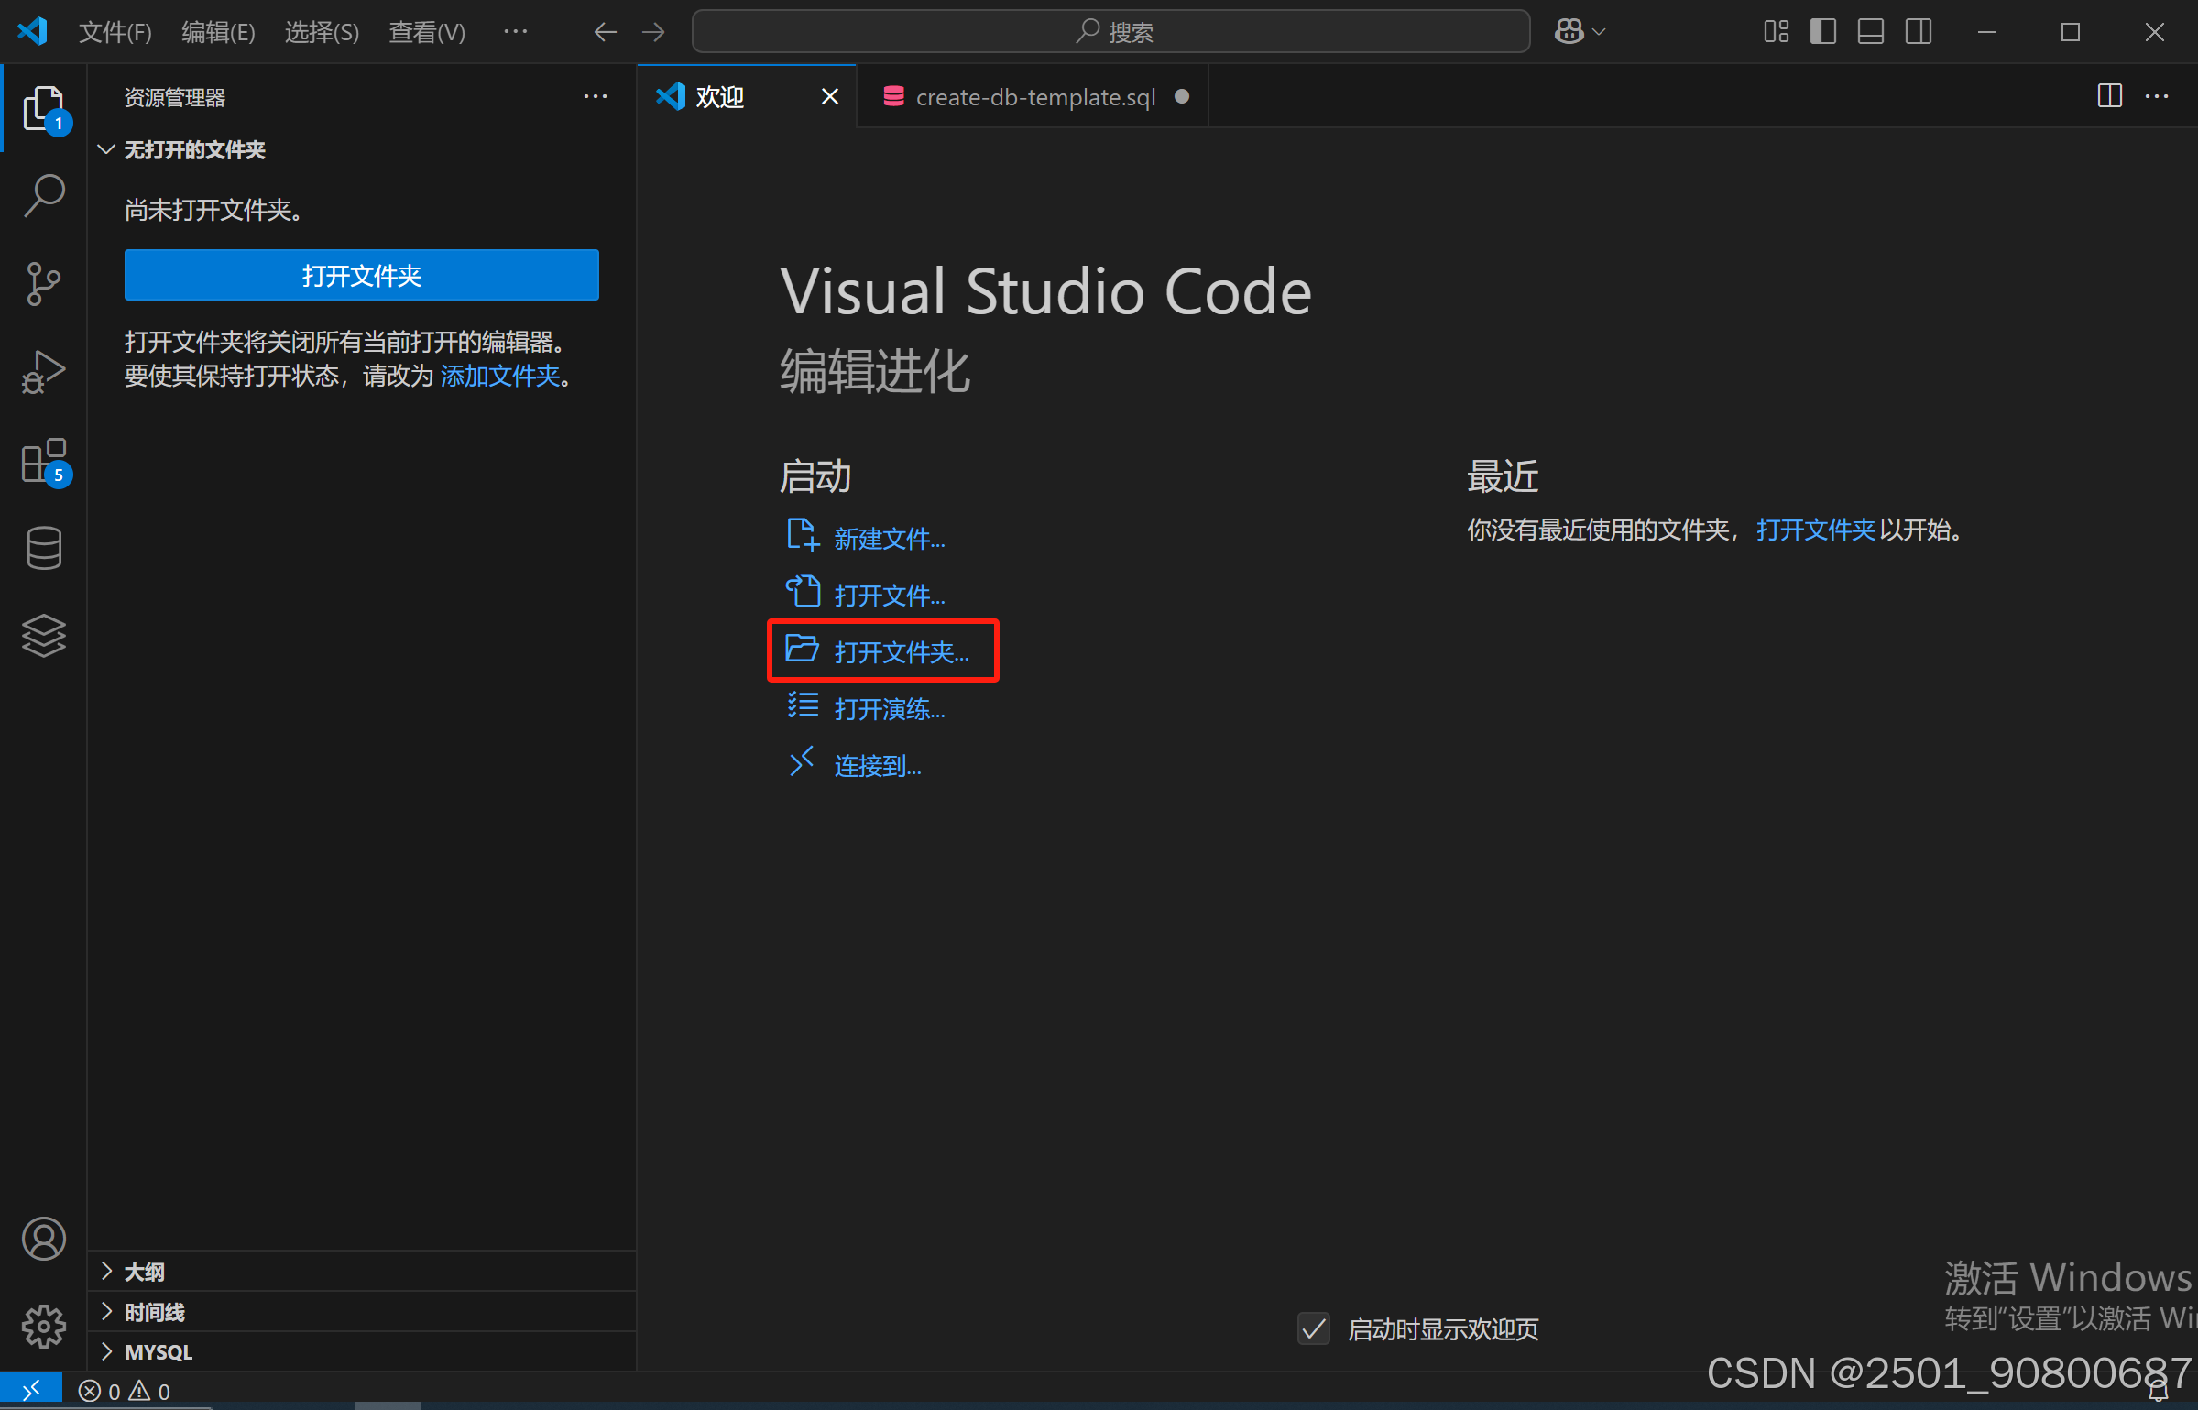Open the 文件(F) menu
Viewport: 2198px width, 1410px height.
click(115, 32)
